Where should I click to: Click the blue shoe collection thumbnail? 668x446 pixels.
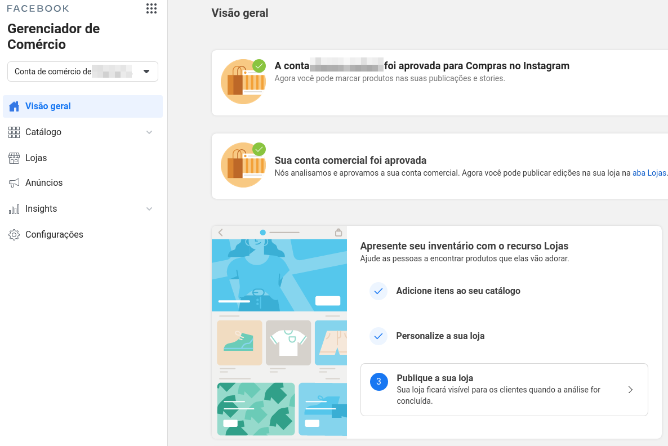[x=323, y=409]
